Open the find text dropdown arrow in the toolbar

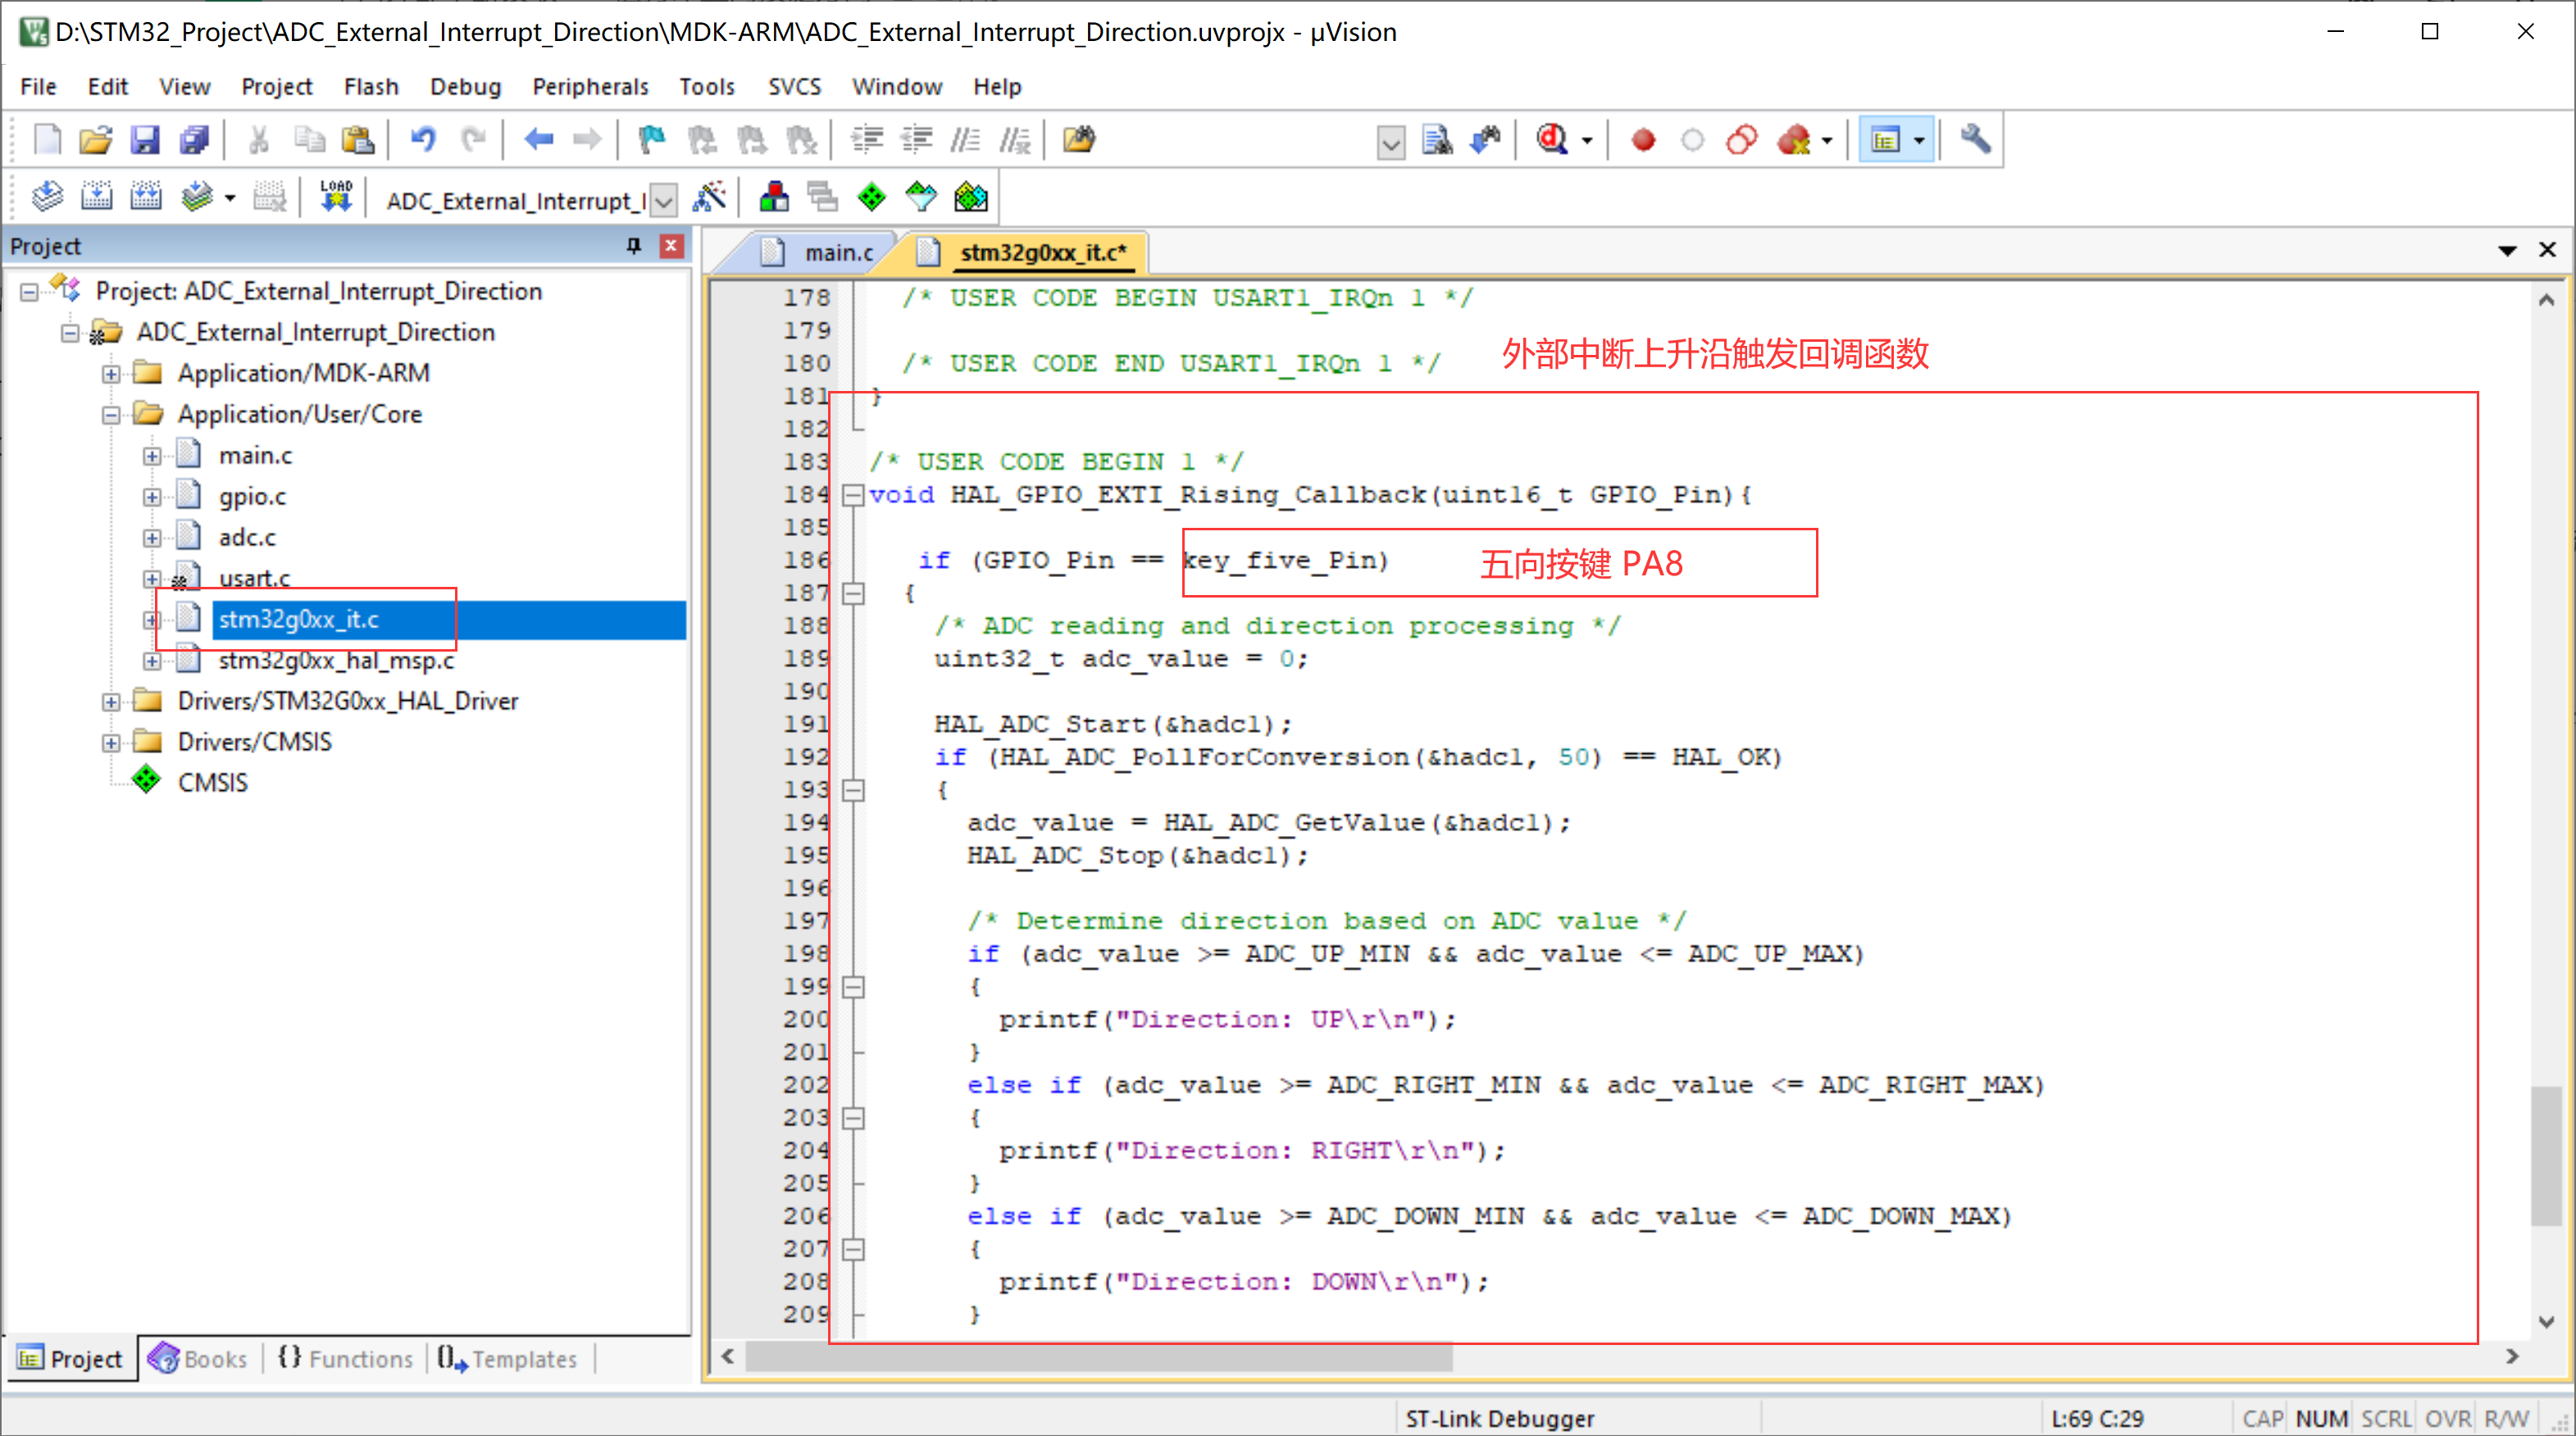tap(1391, 142)
